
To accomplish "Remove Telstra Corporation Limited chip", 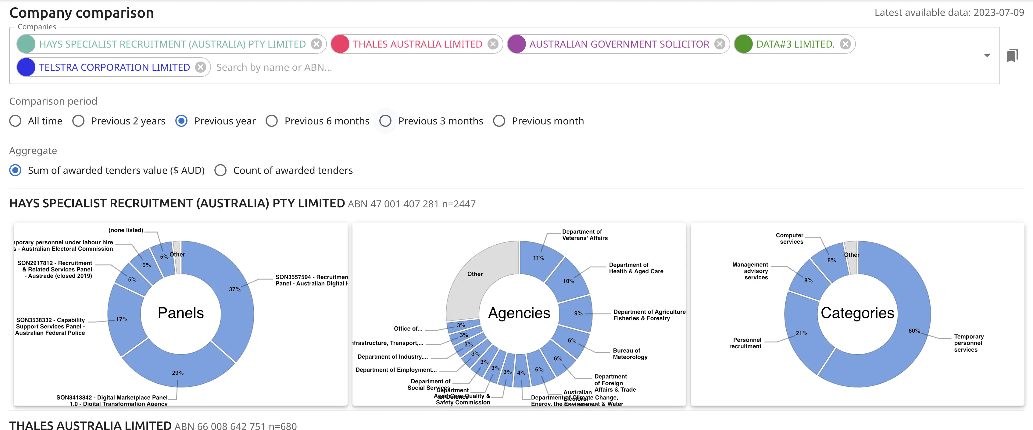I will [201, 67].
